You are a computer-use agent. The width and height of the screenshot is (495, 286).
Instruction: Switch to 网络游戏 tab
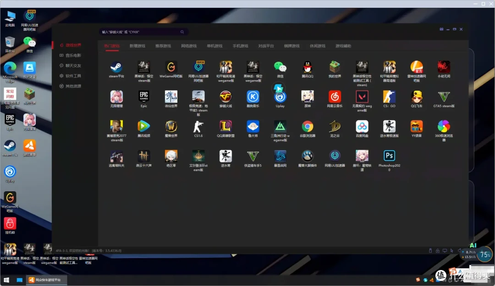tap(189, 46)
